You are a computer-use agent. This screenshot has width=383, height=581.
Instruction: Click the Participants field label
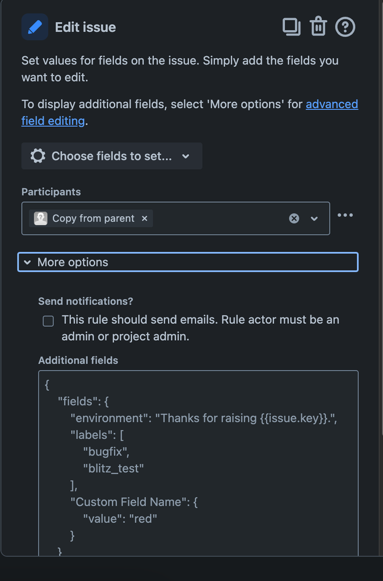(51, 192)
